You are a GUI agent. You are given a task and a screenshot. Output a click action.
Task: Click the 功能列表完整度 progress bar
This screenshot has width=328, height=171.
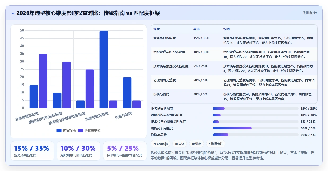pos(256,128)
